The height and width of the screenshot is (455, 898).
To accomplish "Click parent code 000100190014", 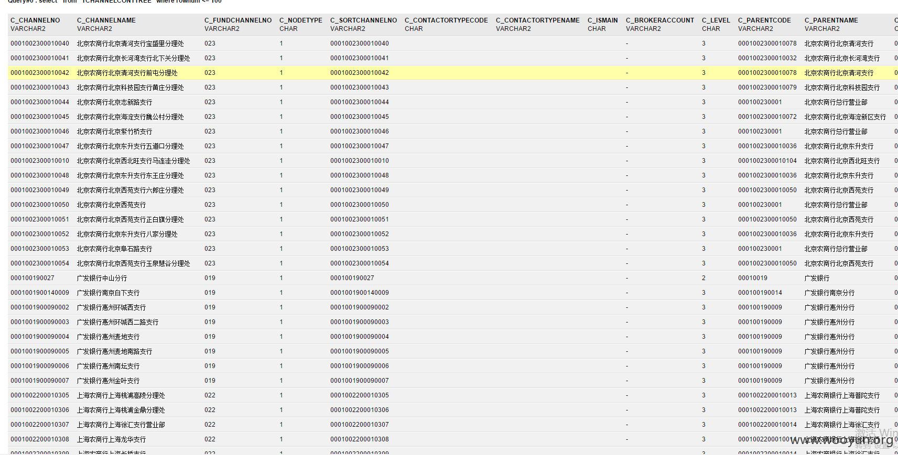I will tap(760, 293).
